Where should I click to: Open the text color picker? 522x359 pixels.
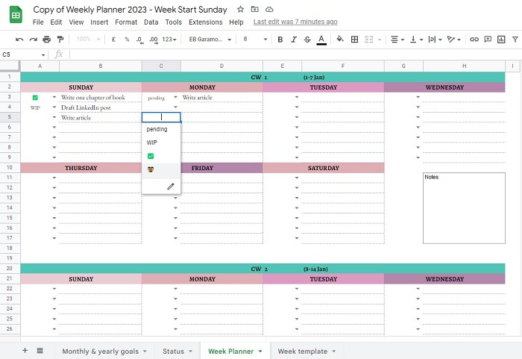pos(321,40)
